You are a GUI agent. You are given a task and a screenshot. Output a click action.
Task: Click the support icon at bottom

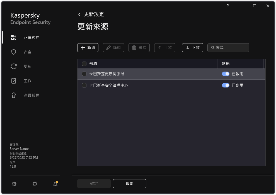(35, 184)
